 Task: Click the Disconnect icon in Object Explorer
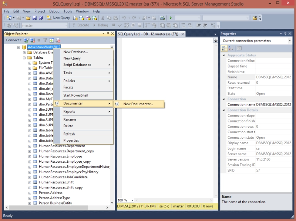pyautogui.click(x=33, y=40)
